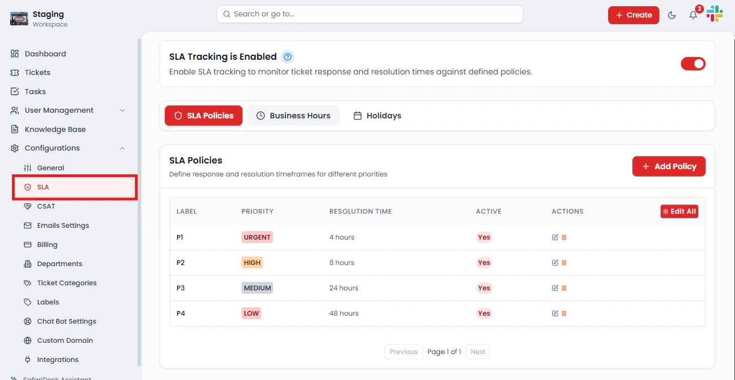Screen dimensions: 735x380
Task: Switch to dark mode with moon icon
Action: click(x=672, y=15)
